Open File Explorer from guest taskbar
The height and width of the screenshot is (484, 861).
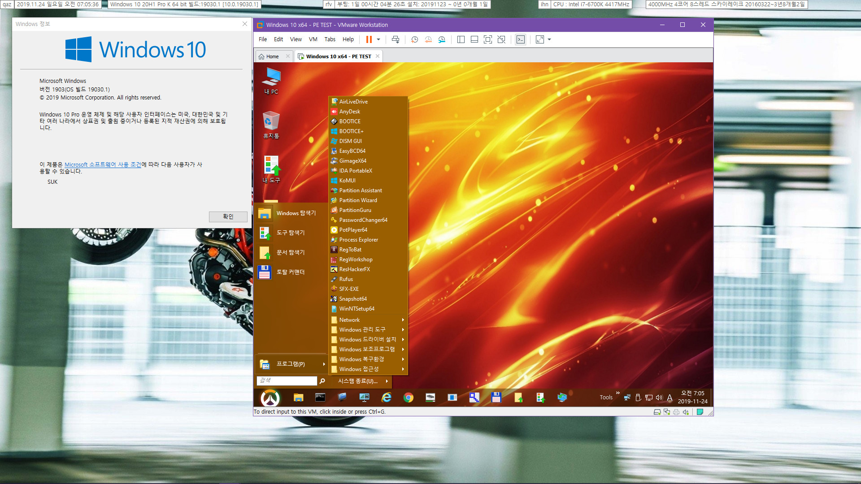tap(298, 398)
